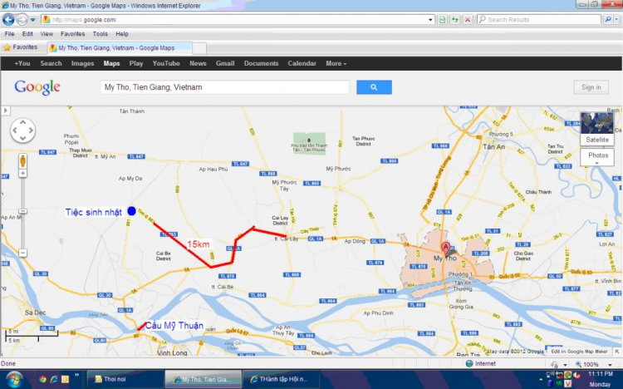Image resolution: width=623 pixels, height=389 pixels.
Task: Click the Google Maps search input field
Action: pos(225,87)
